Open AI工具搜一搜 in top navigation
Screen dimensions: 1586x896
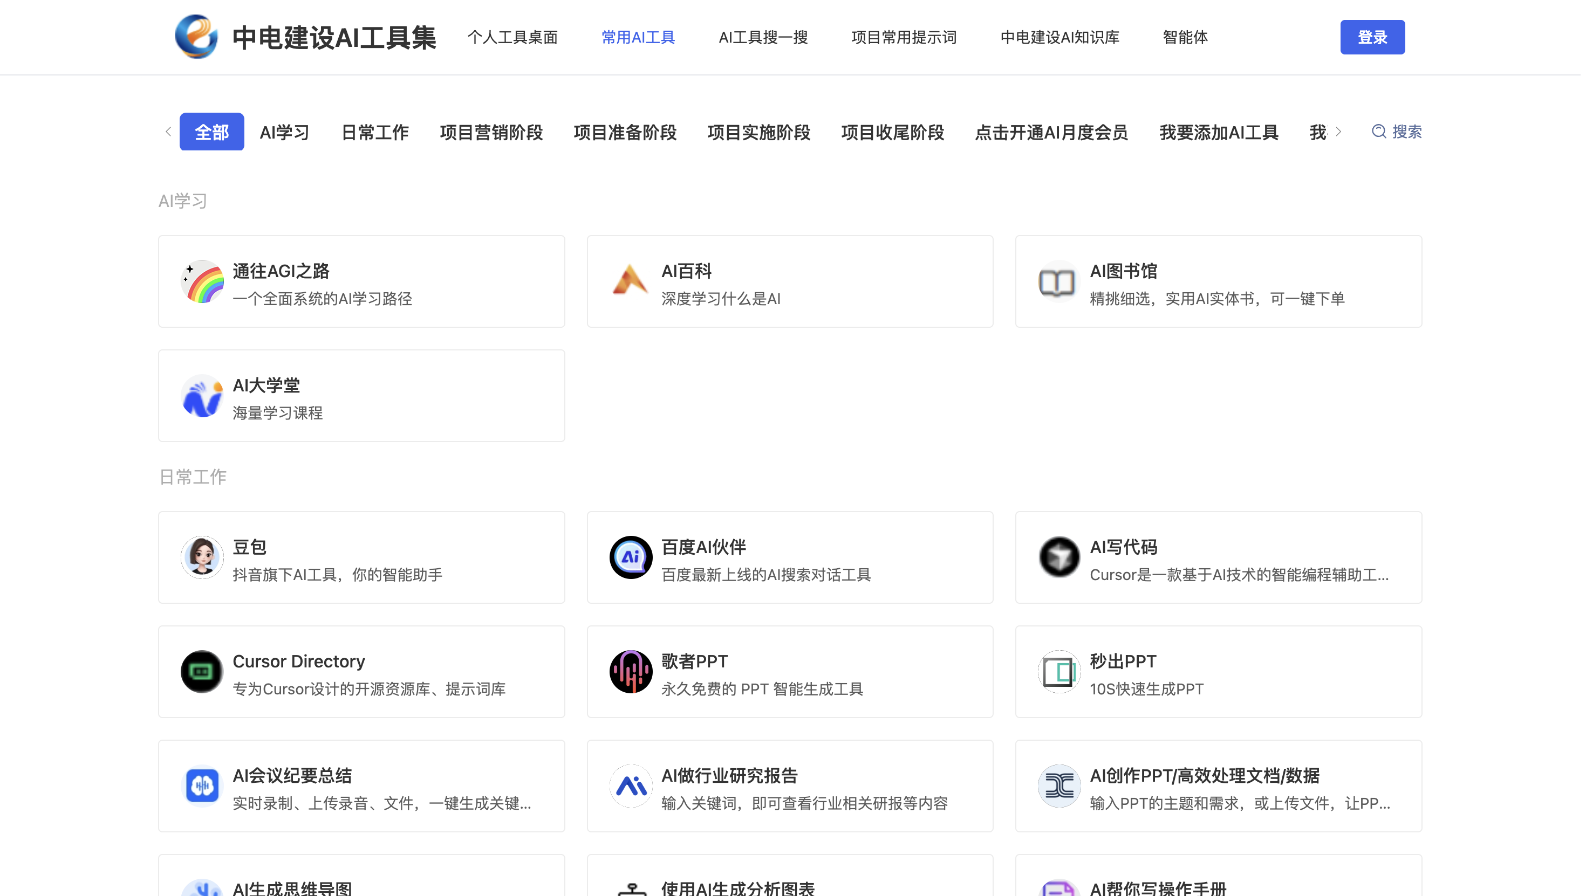pos(765,38)
